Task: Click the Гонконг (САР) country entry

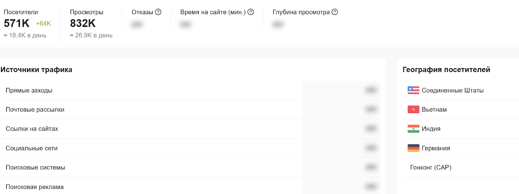Action: (430, 167)
